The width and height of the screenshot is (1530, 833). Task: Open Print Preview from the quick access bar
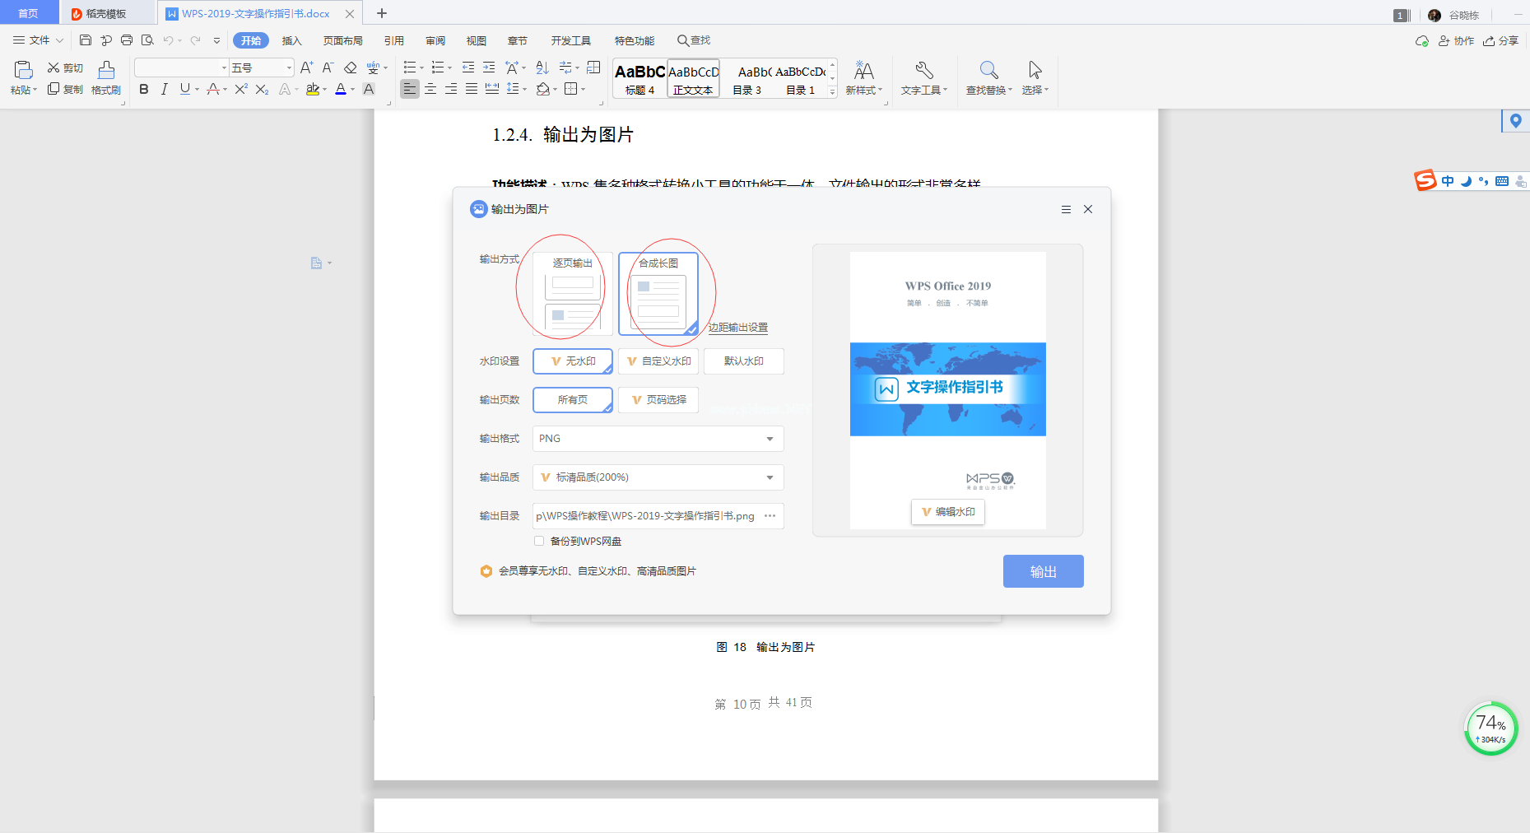coord(147,40)
